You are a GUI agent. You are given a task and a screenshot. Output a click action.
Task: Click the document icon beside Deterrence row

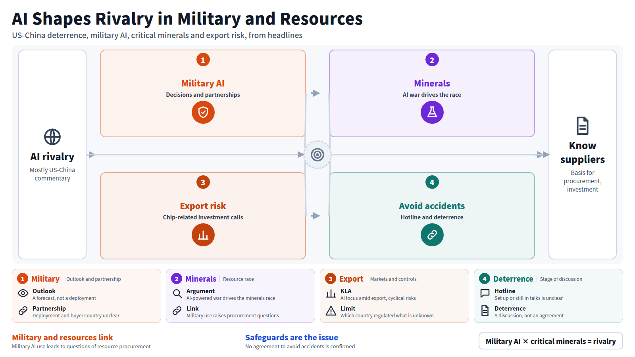(x=485, y=311)
